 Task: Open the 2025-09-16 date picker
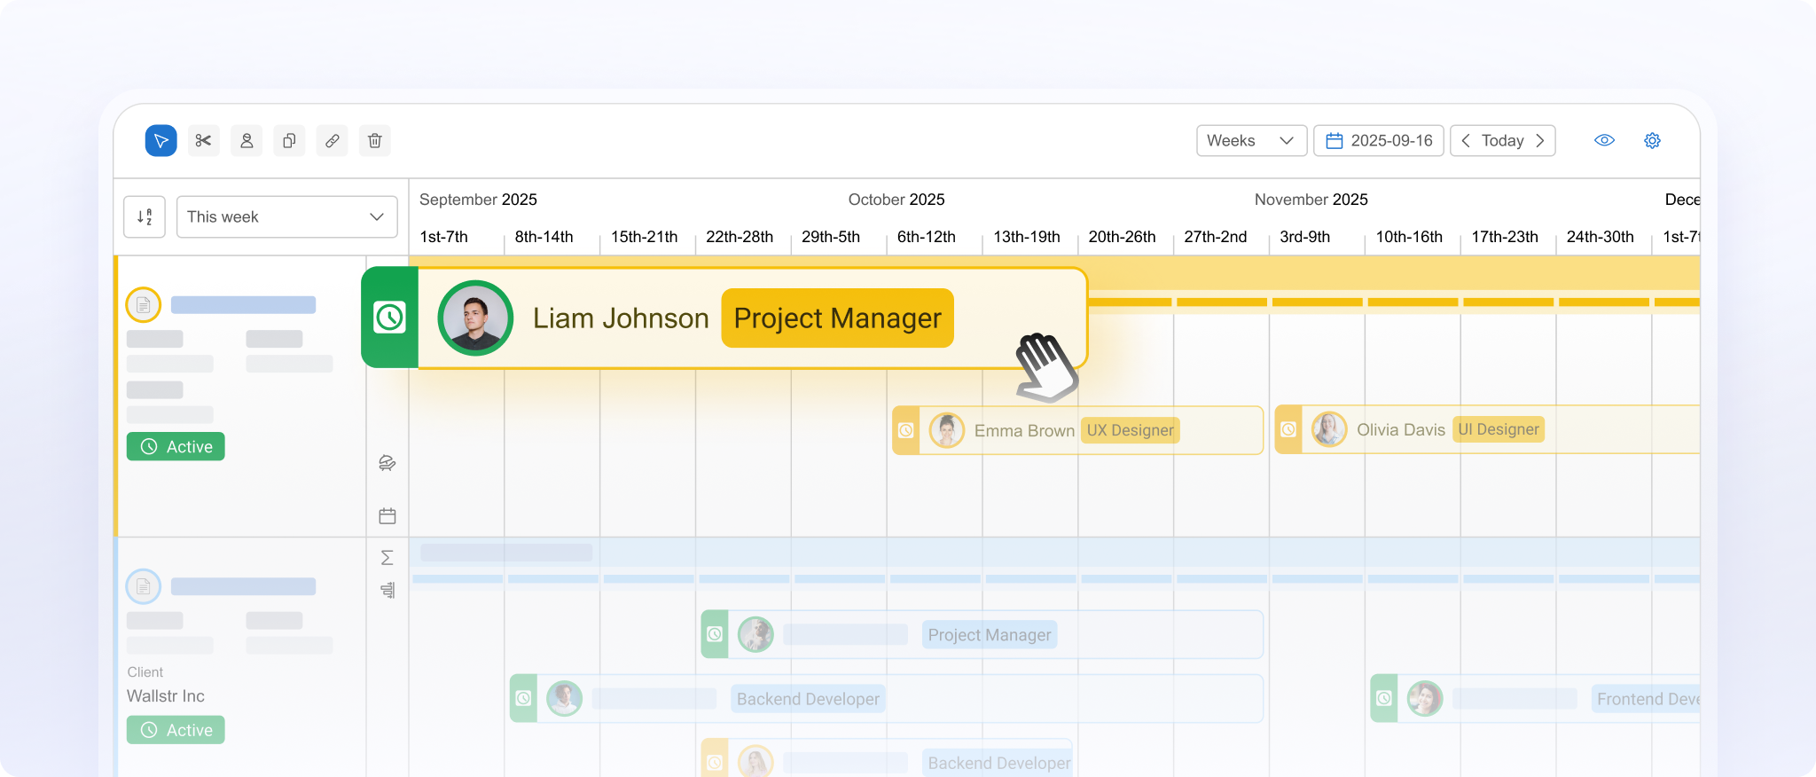point(1379,141)
